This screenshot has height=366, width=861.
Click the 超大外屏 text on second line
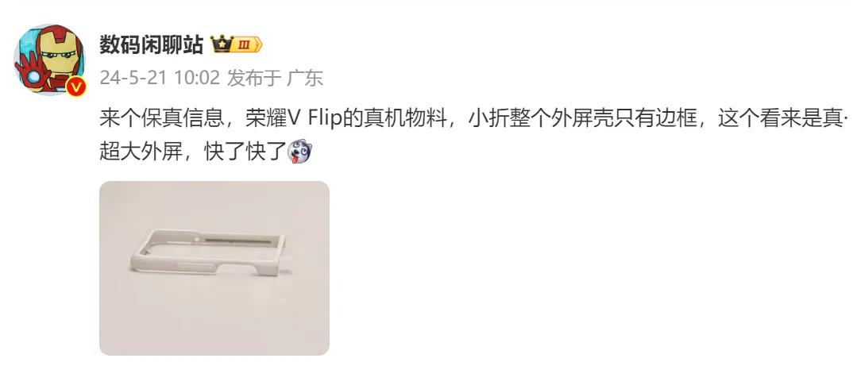(x=141, y=152)
